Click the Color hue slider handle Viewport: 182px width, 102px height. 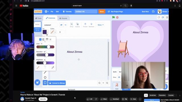point(49,47)
